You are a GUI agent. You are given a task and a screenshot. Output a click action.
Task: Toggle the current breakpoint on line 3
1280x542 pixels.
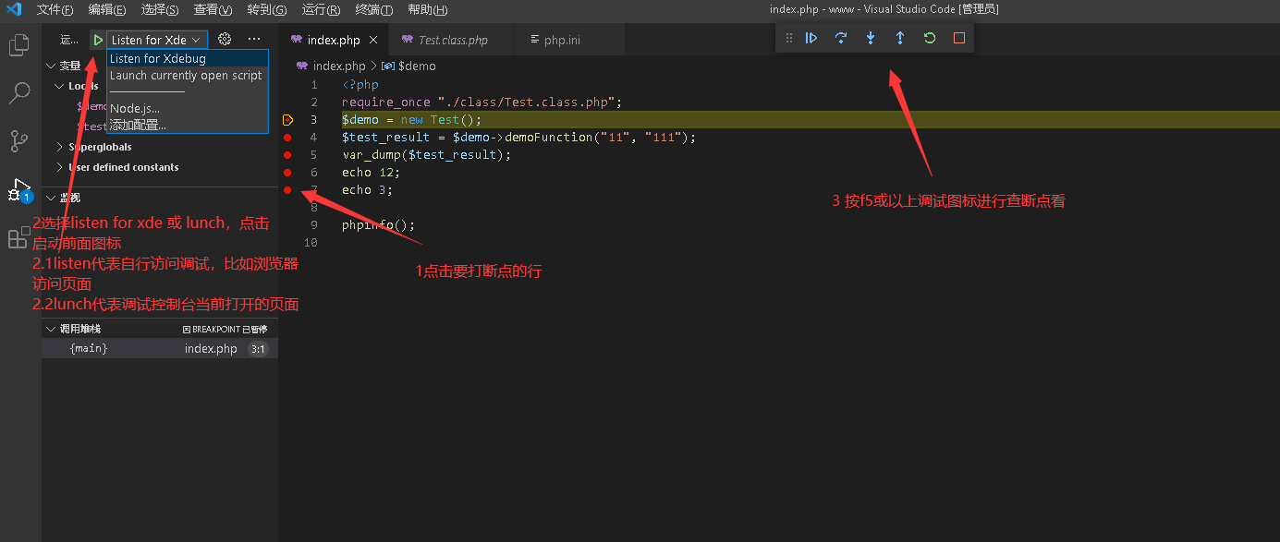(287, 120)
